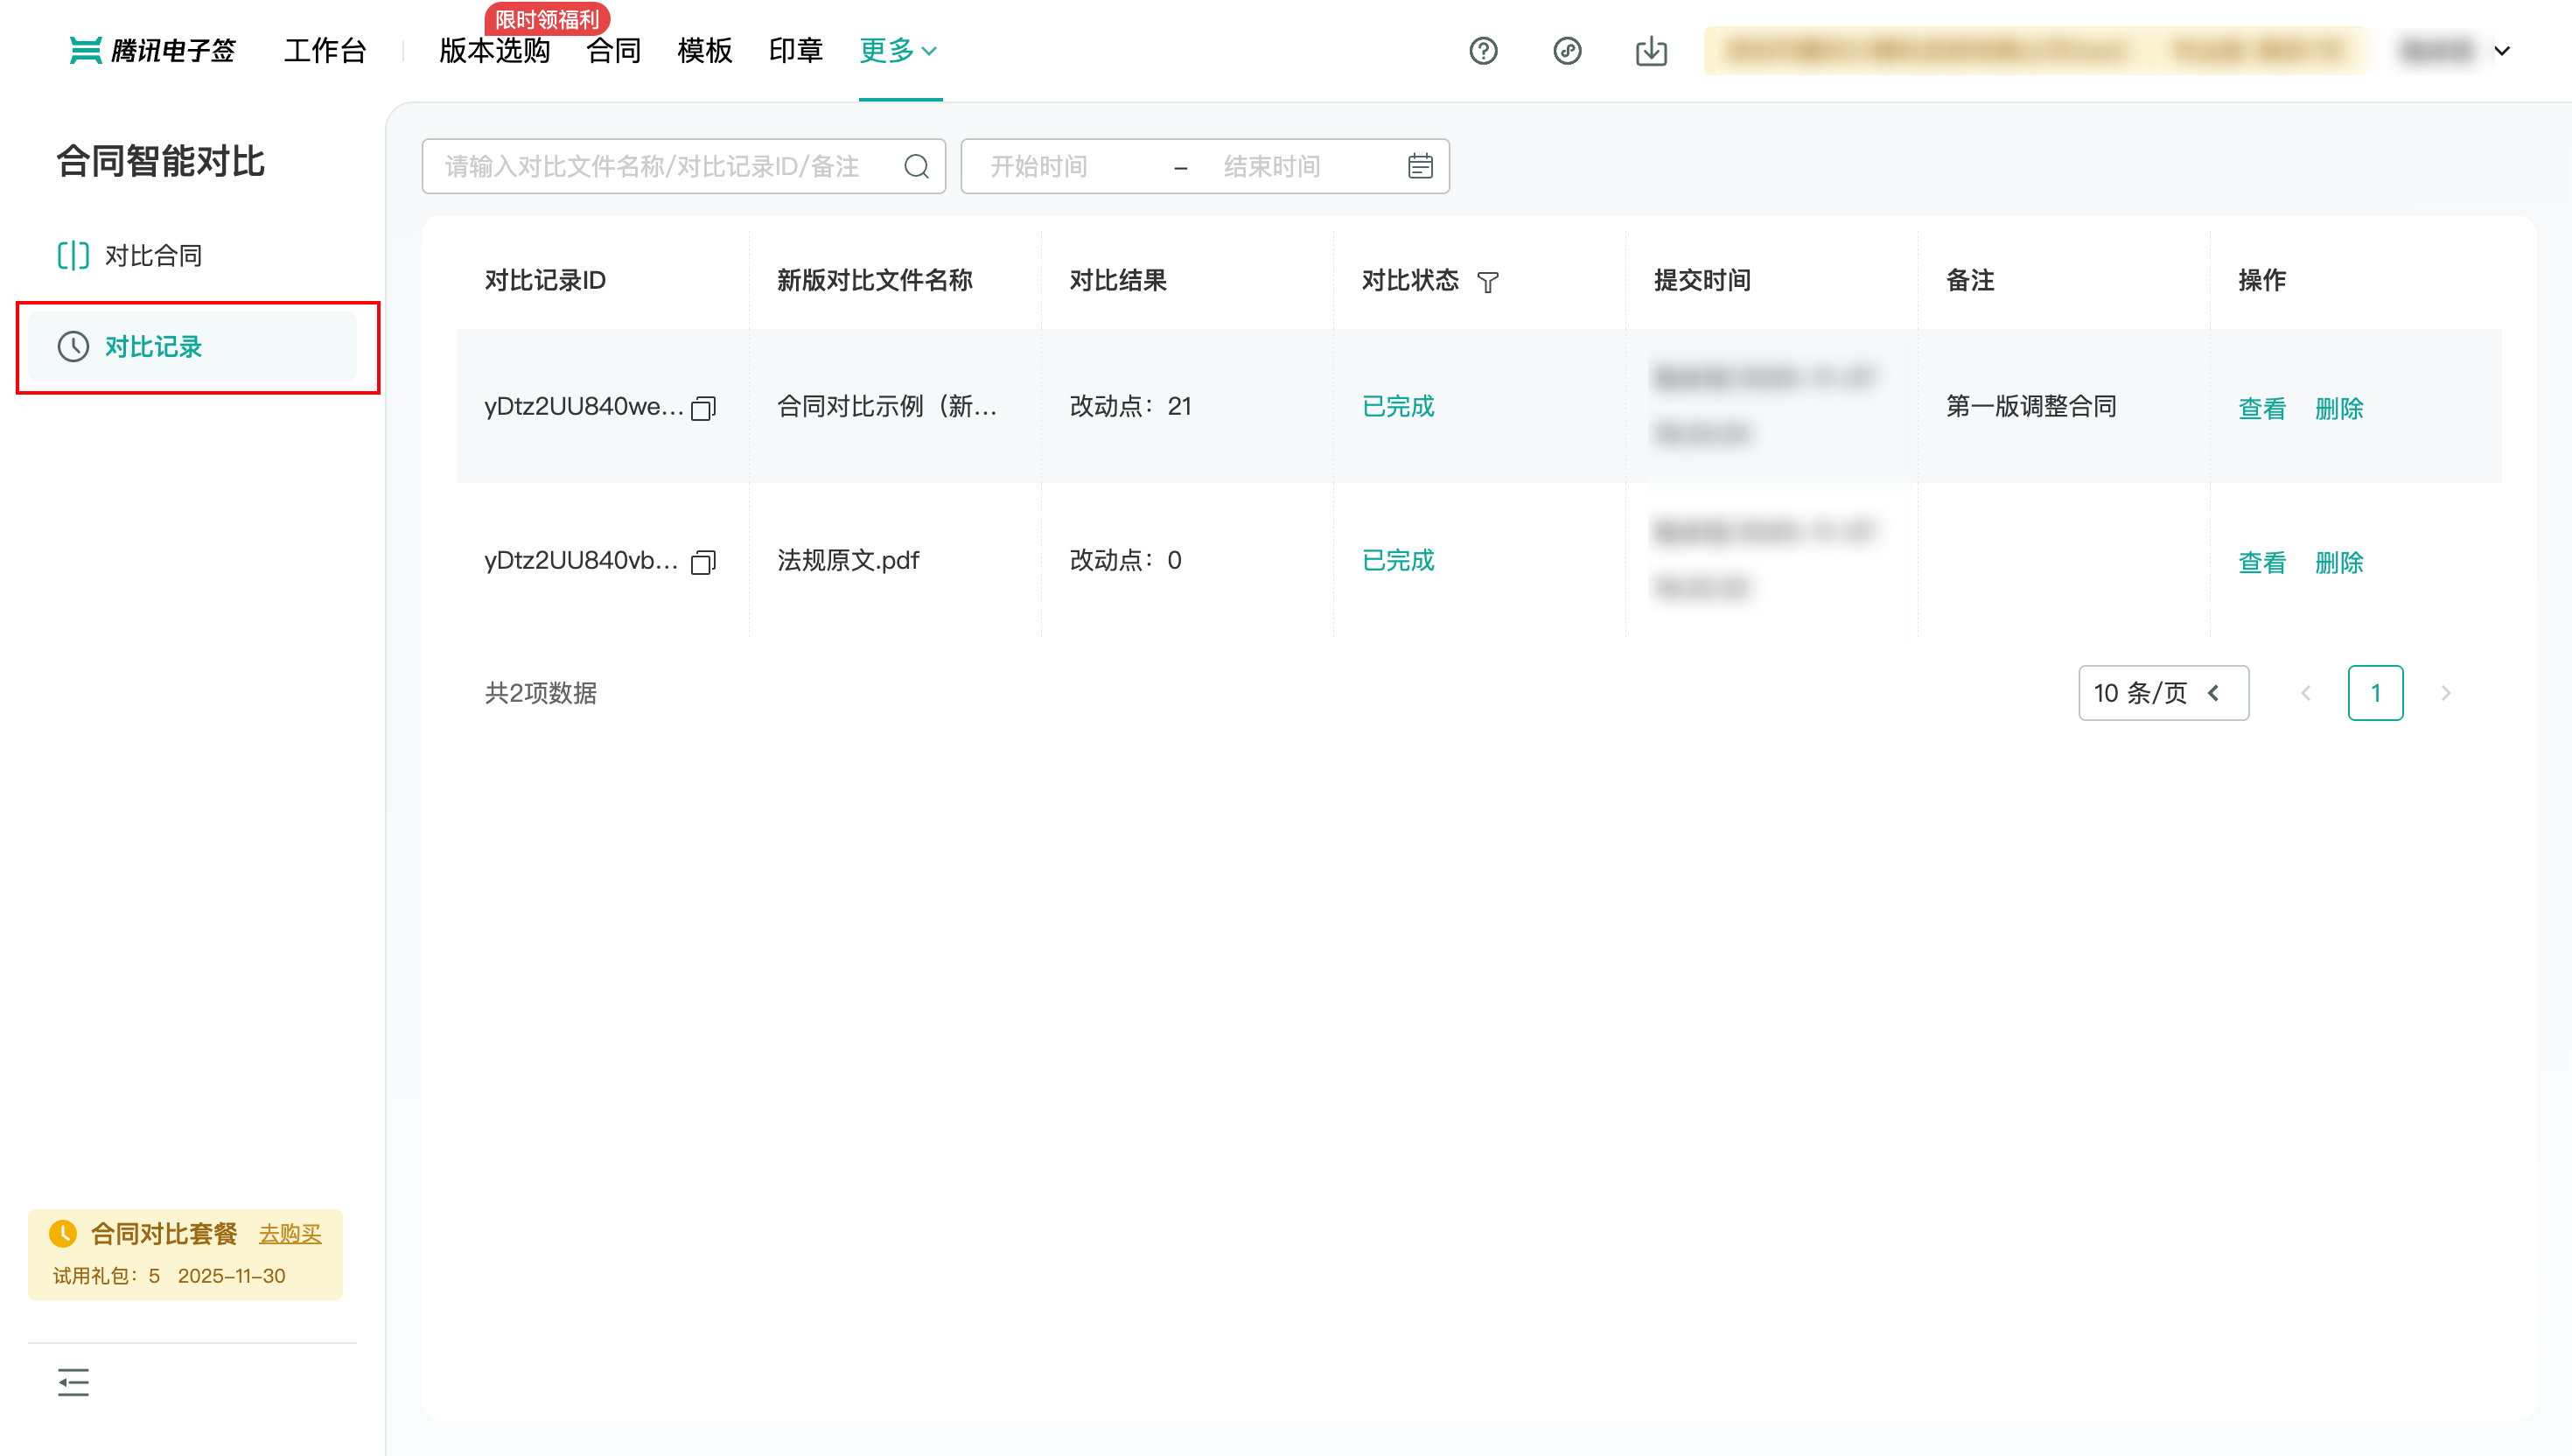Click the help question mark icon
Image resolution: width=2572 pixels, height=1456 pixels.
pyautogui.click(x=1483, y=51)
